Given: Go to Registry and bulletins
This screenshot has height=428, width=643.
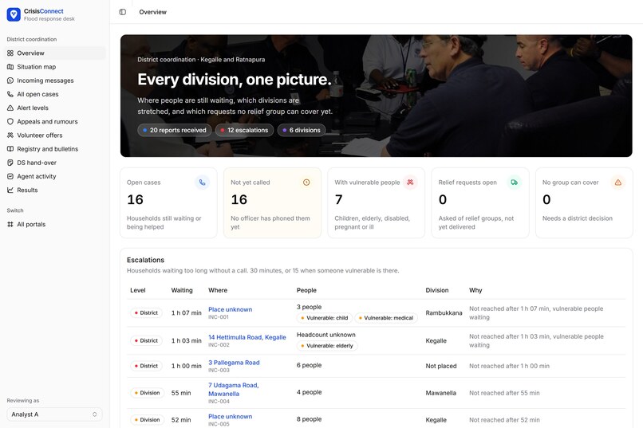Looking at the screenshot, I should 54,149.
